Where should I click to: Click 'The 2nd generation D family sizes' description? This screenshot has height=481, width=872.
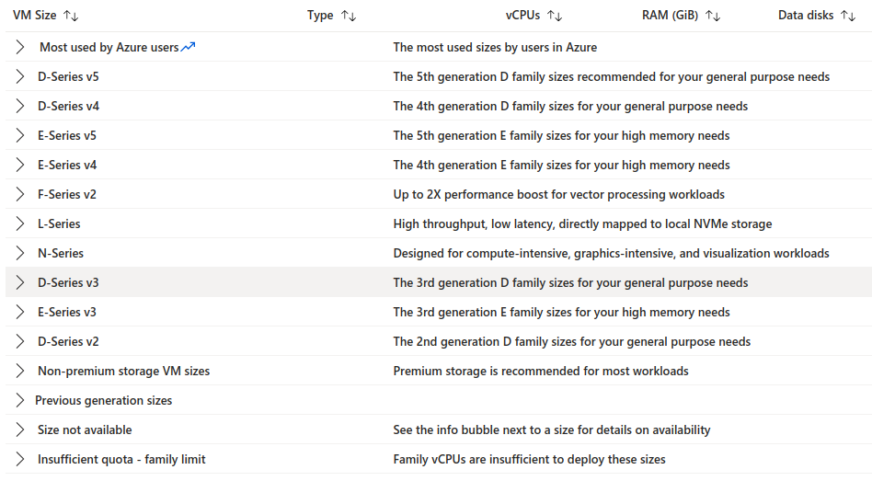pos(572,342)
